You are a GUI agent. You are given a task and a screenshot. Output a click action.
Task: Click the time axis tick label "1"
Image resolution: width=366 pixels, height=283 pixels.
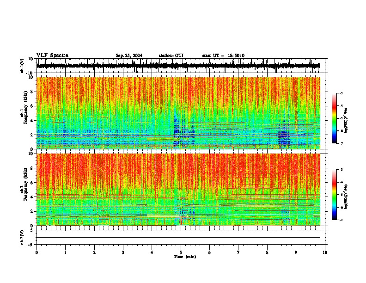click(65, 252)
